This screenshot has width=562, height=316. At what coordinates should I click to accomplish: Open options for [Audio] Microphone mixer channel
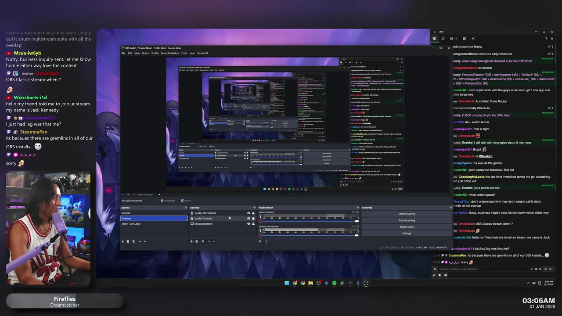pyautogui.click(x=260, y=230)
